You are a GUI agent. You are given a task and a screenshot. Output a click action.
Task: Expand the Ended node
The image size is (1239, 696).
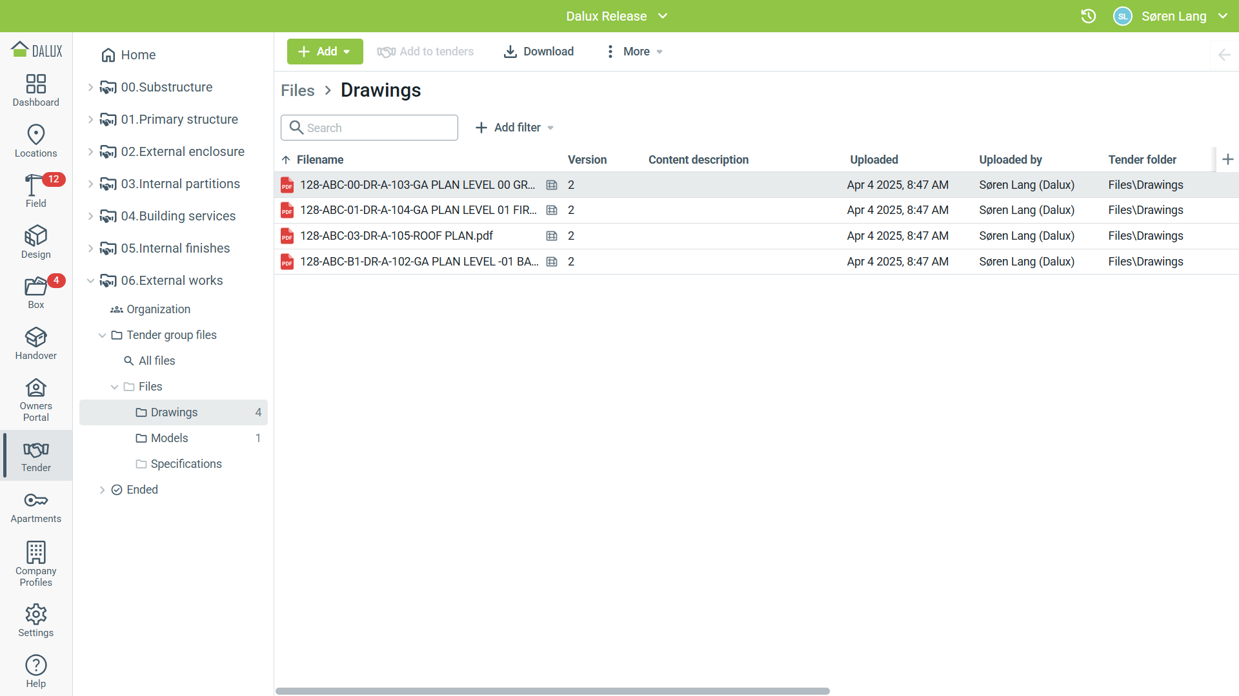[102, 490]
